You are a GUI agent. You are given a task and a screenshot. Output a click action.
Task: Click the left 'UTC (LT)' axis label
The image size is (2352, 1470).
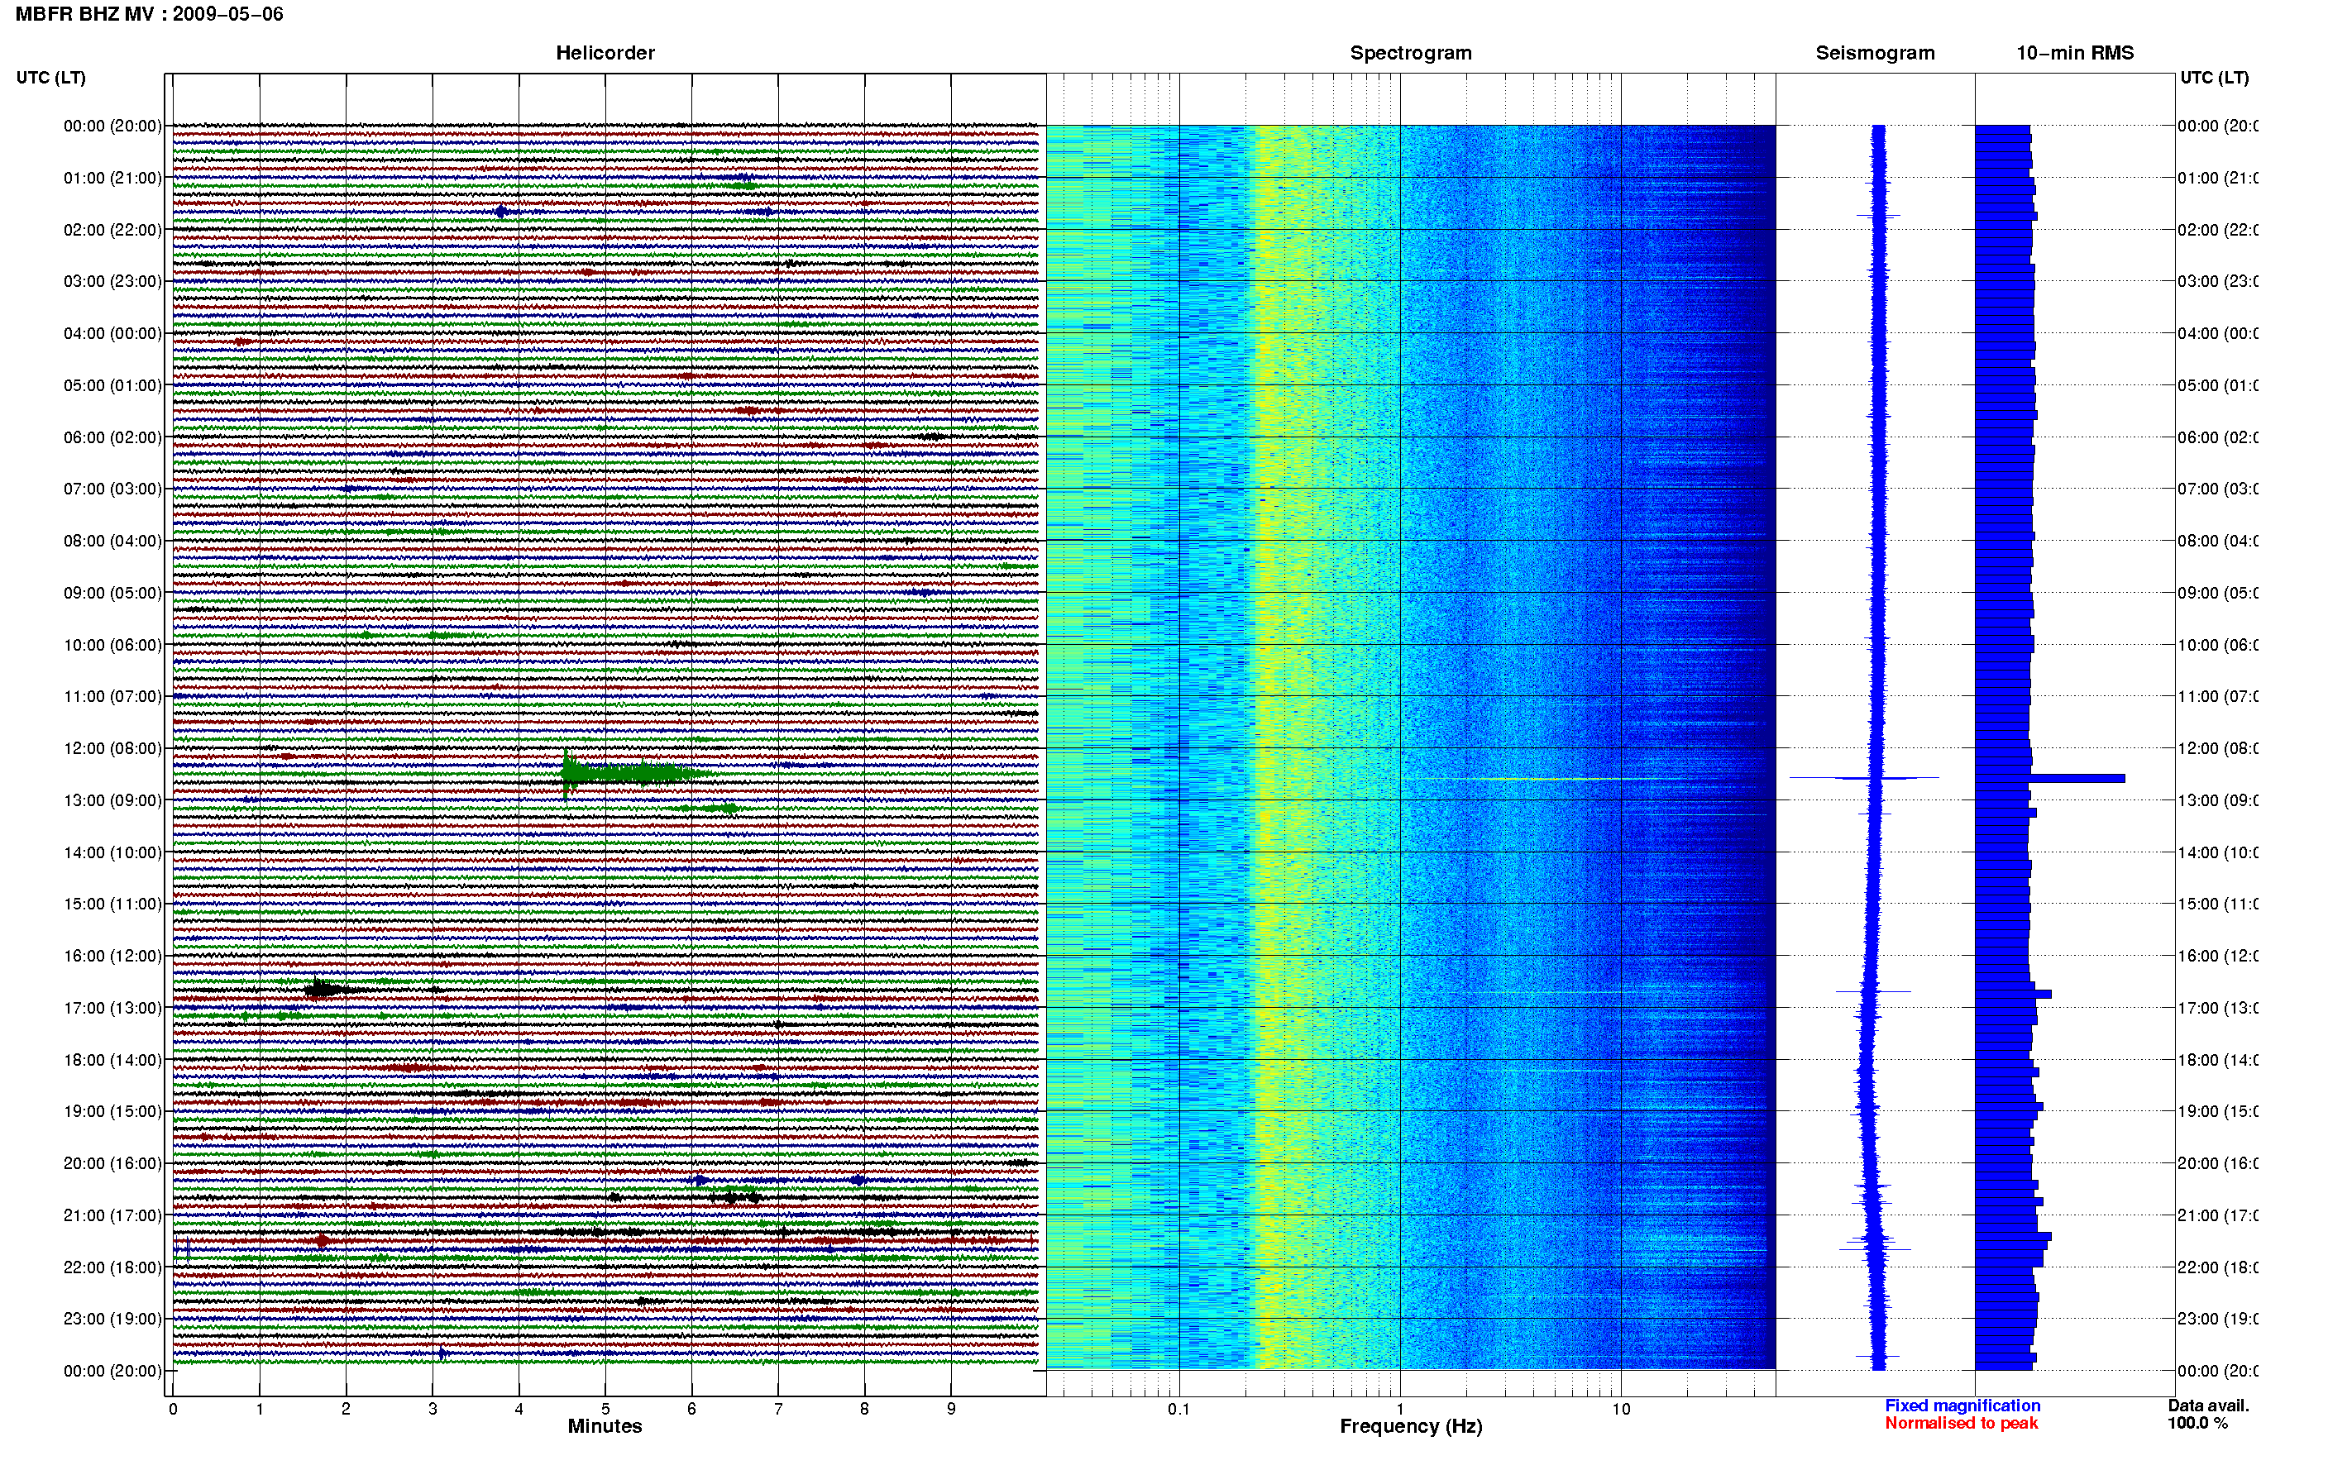tap(50, 78)
